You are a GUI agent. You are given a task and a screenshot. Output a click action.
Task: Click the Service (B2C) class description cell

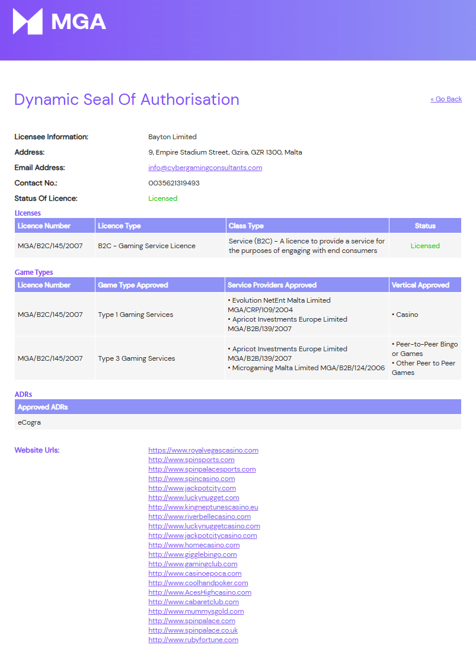(x=308, y=246)
